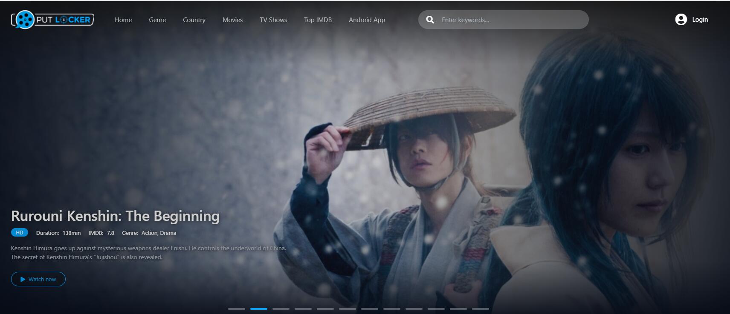This screenshot has height=314, width=730.
Task: Click the Login link
Action: click(x=700, y=20)
